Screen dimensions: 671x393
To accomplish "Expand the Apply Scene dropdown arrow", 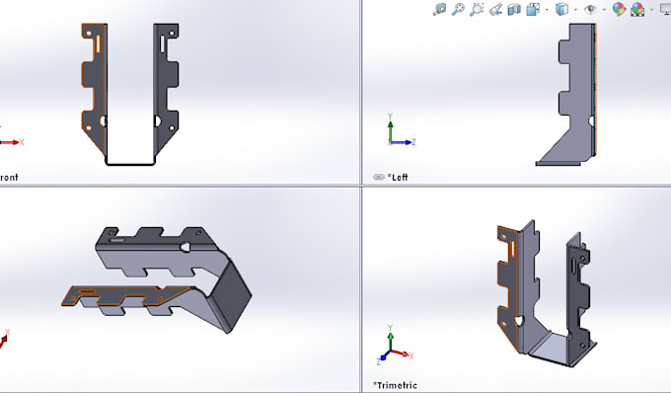I will coord(651,10).
